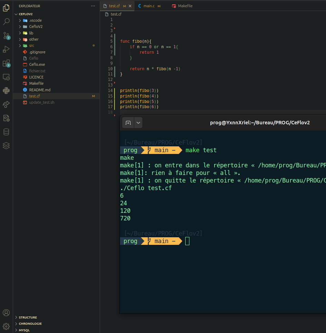Click the test.cf breadcrumb
The height and width of the screenshot is (333, 326).
[116, 14]
